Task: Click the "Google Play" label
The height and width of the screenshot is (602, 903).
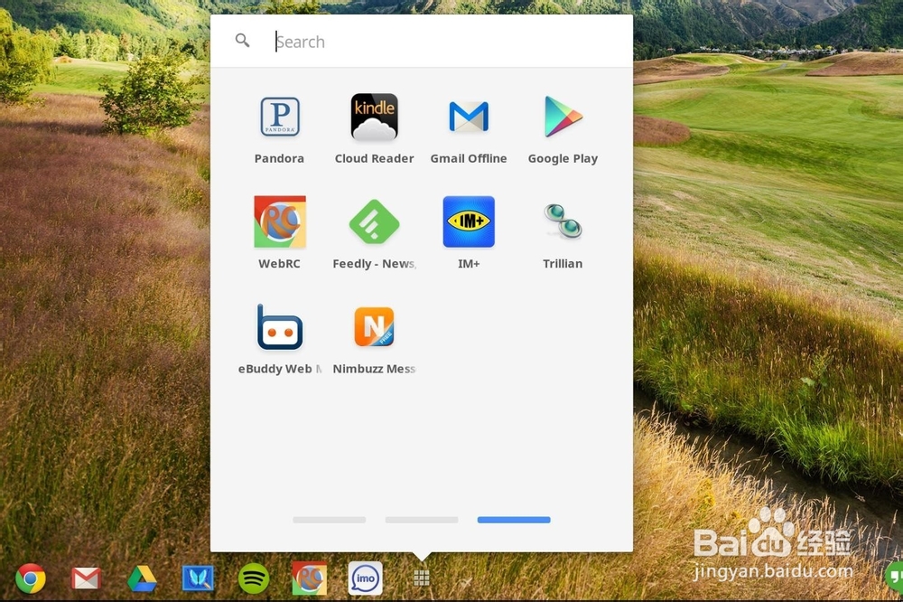Action: click(x=563, y=158)
